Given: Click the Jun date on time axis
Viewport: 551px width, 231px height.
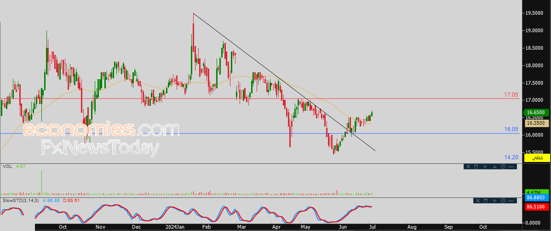Looking at the screenshot, I should click(342, 227).
